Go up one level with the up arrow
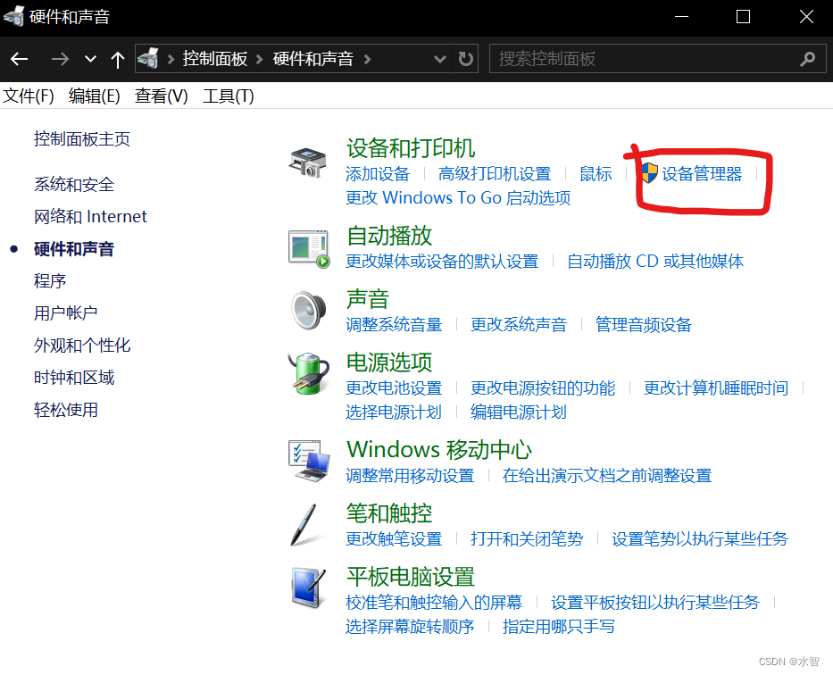This screenshot has width=833, height=675. tap(118, 59)
